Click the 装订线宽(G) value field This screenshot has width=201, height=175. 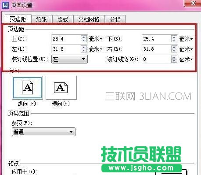pos(156,59)
